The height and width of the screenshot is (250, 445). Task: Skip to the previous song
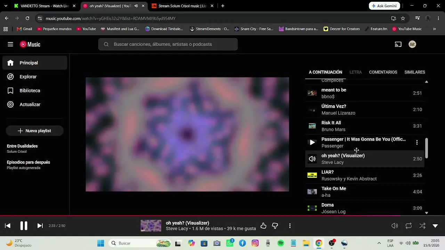click(x=8, y=226)
